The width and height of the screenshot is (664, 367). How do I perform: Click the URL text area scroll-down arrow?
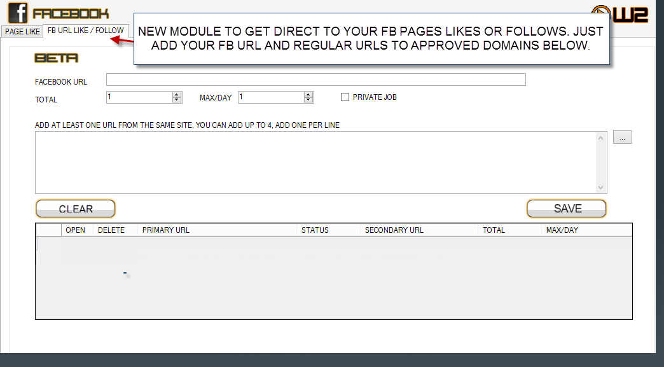[600, 188]
